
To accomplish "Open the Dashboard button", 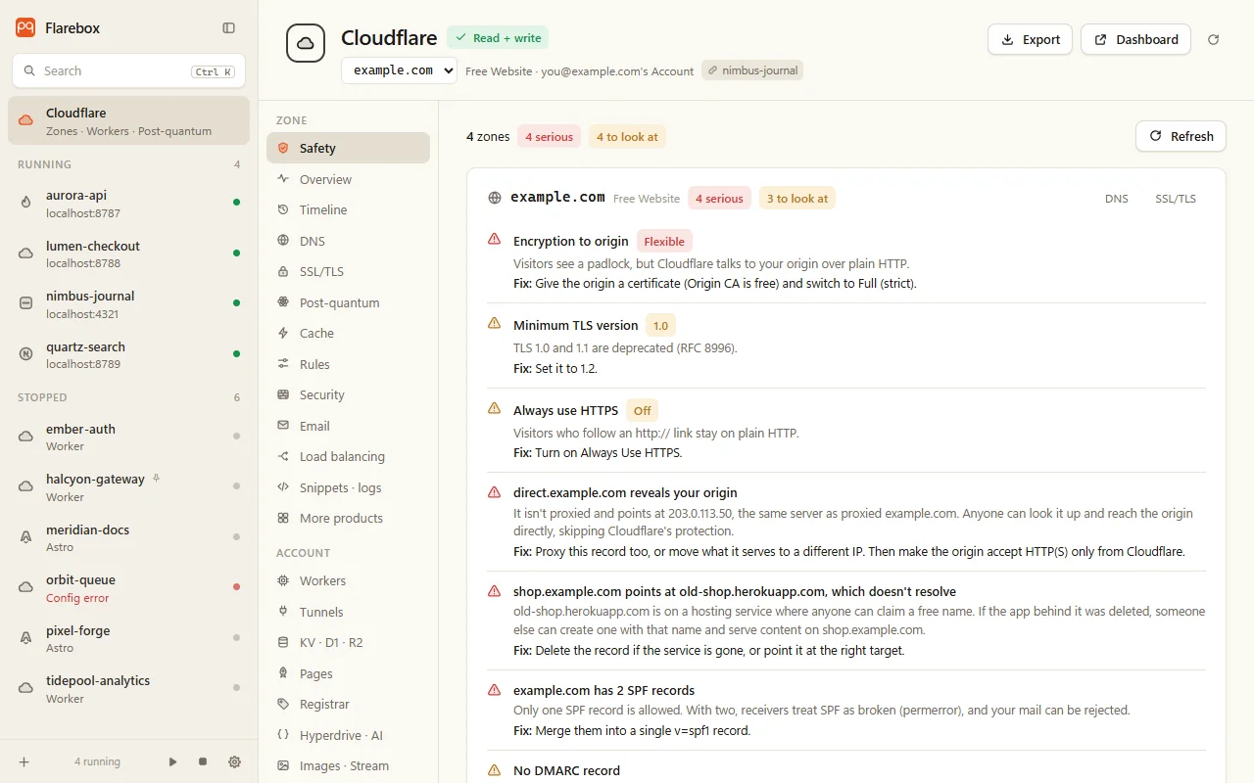I will [1135, 39].
